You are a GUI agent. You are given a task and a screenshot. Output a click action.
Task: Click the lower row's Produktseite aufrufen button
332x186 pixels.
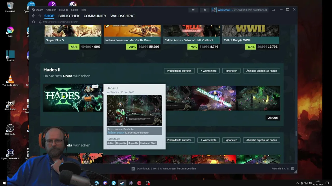point(179,140)
